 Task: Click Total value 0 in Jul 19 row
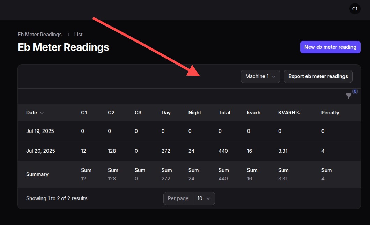[220, 131]
